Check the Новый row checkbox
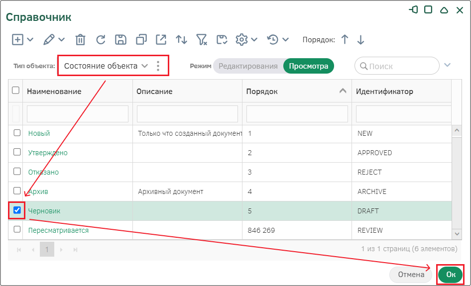Image resolution: width=471 pixels, height=286 pixels. tap(17, 133)
